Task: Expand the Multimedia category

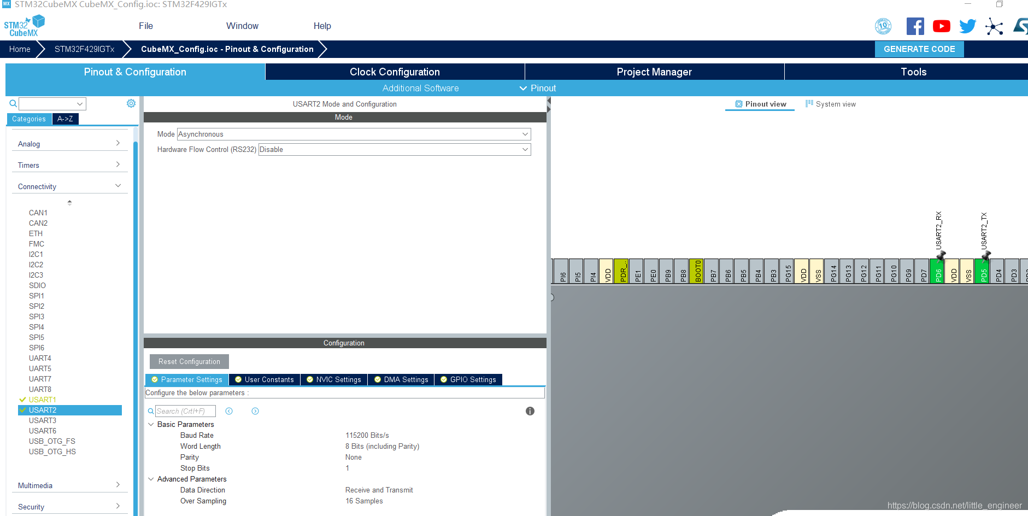Action: tap(69, 485)
